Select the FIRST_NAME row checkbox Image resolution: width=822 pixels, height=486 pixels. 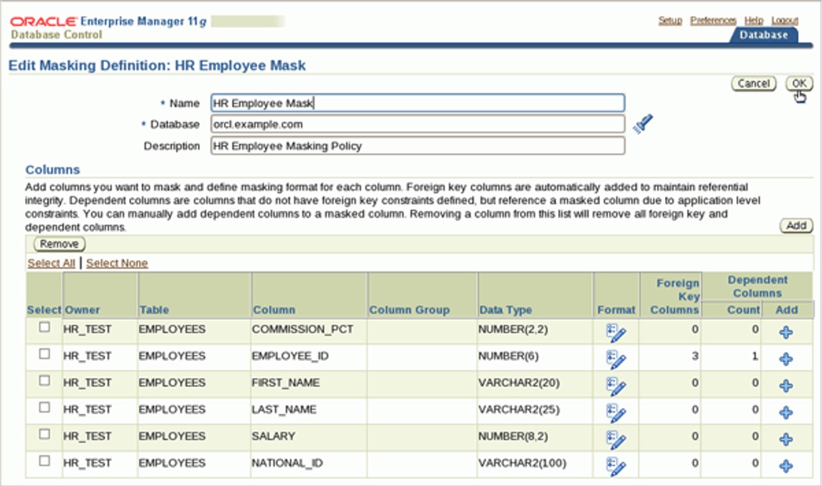point(45,380)
